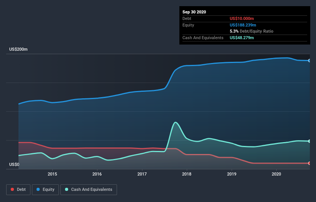Click the US$0 y-axis label

point(14,164)
